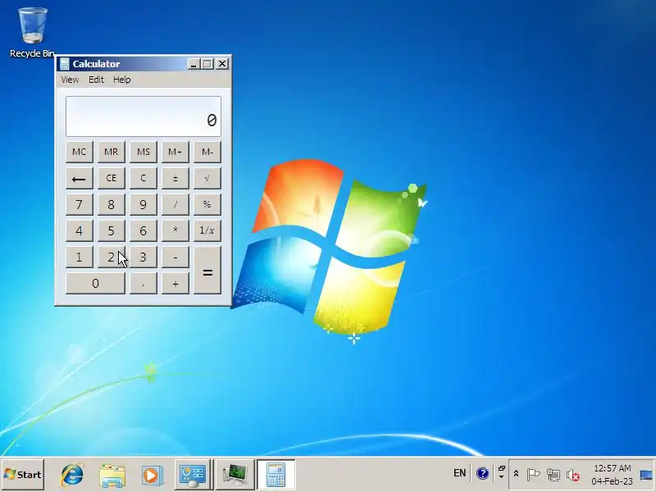Click digit 4 key
The image size is (656, 492).
[x=79, y=230]
